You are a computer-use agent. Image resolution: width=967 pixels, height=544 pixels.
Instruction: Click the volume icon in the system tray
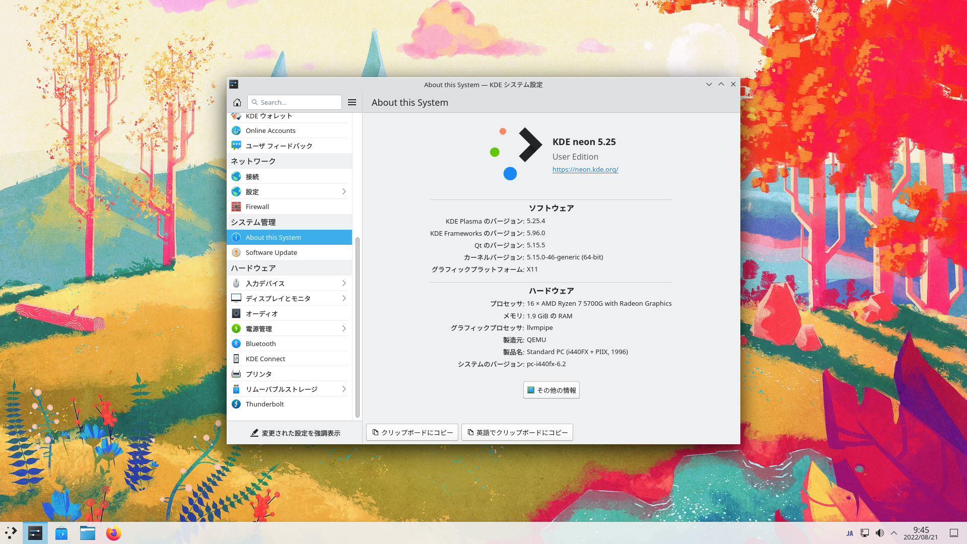879,533
